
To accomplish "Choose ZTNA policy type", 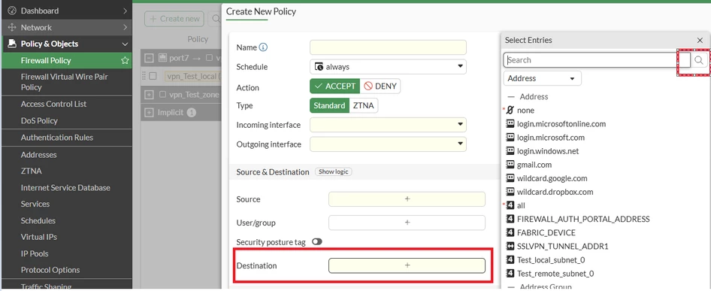I will (x=363, y=105).
